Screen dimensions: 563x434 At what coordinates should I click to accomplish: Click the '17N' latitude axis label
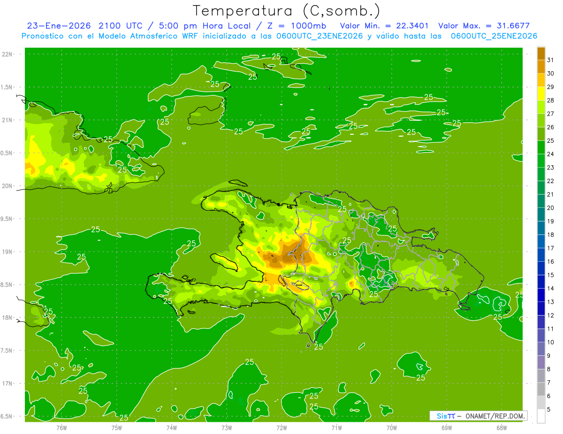coord(8,383)
